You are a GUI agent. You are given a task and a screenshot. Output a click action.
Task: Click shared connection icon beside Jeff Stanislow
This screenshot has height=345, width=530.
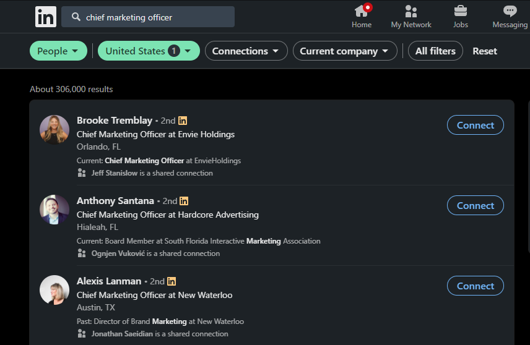pyautogui.click(x=82, y=173)
